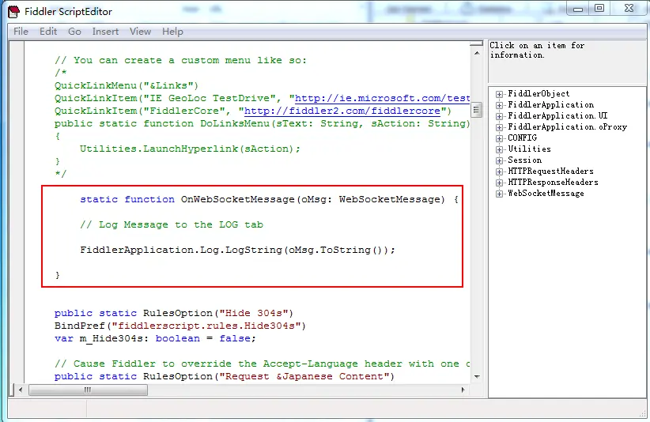Click the vertical scrollbar up arrow

click(x=477, y=53)
